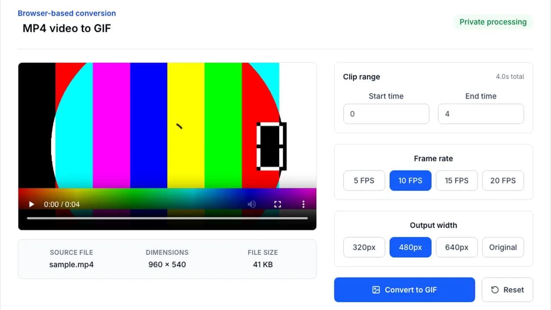The height and width of the screenshot is (310, 551).
Task: Choose Original output width
Action: click(503, 248)
